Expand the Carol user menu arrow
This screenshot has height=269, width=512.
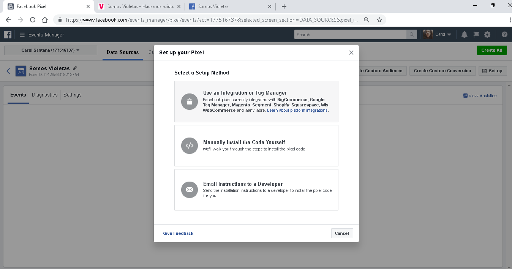coord(449,35)
